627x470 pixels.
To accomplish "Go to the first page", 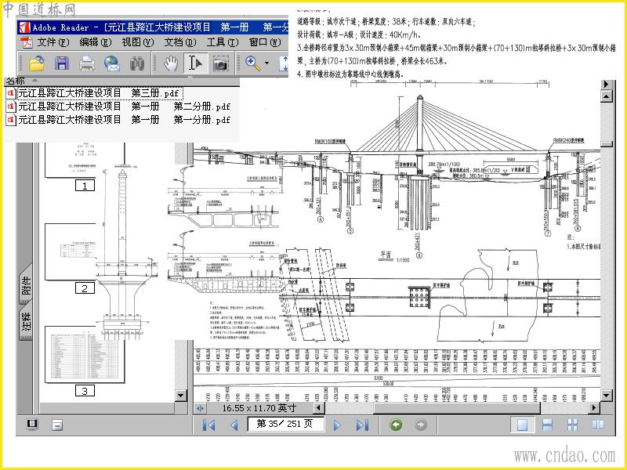I will click(208, 425).
